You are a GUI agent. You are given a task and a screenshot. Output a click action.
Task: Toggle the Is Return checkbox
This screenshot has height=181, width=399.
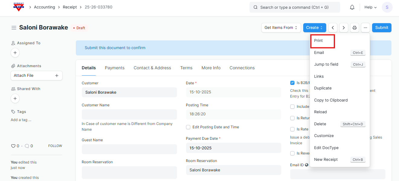(x=292, y=118)
